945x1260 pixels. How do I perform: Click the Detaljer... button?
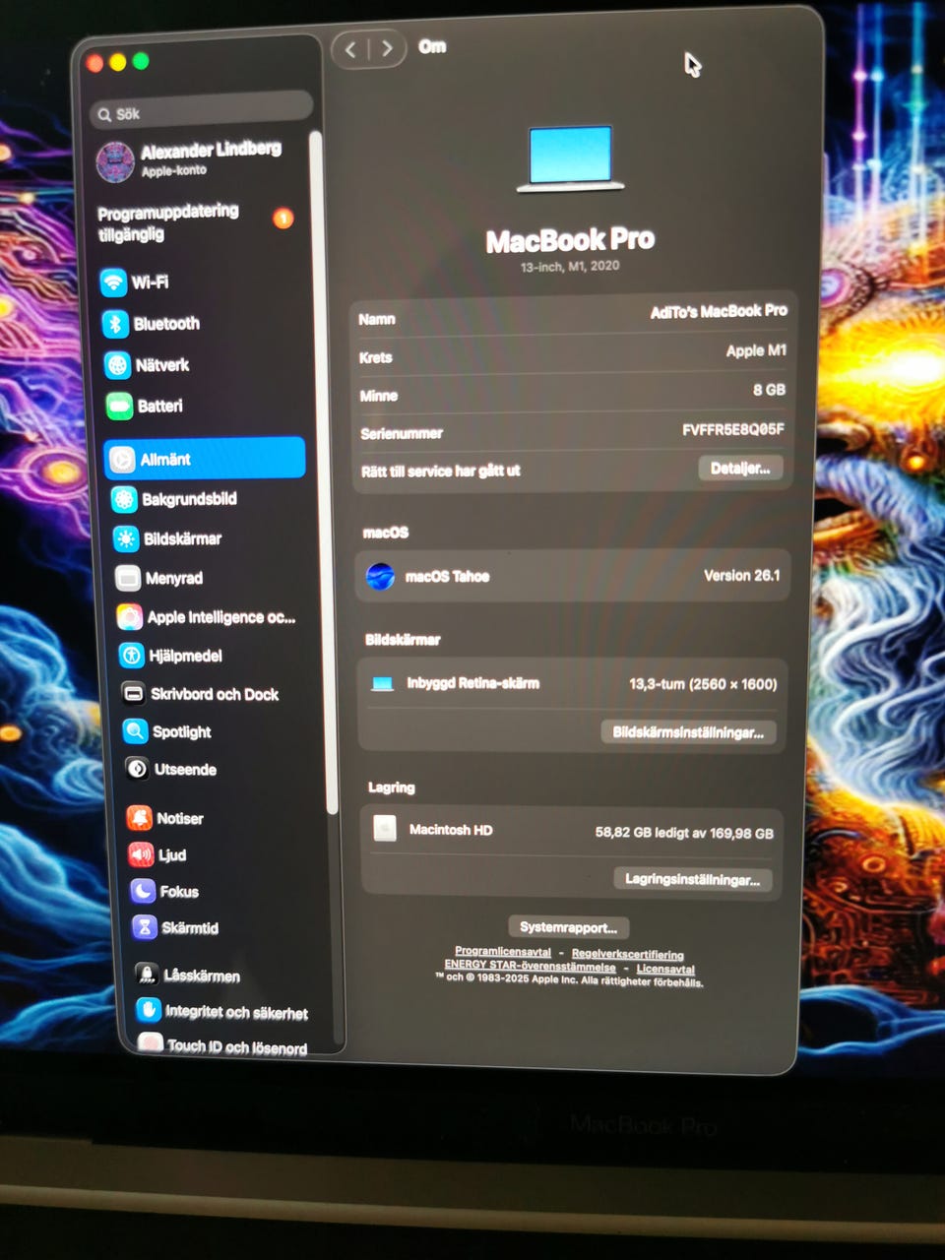click(x=740, y=469)
